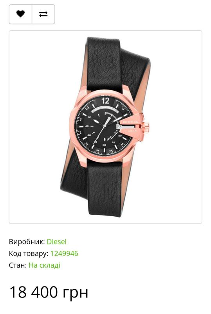Click the compare arrows icon
The height and width of the screenshot is (314, 211).
pyautogui.click(x=43, y=14)
